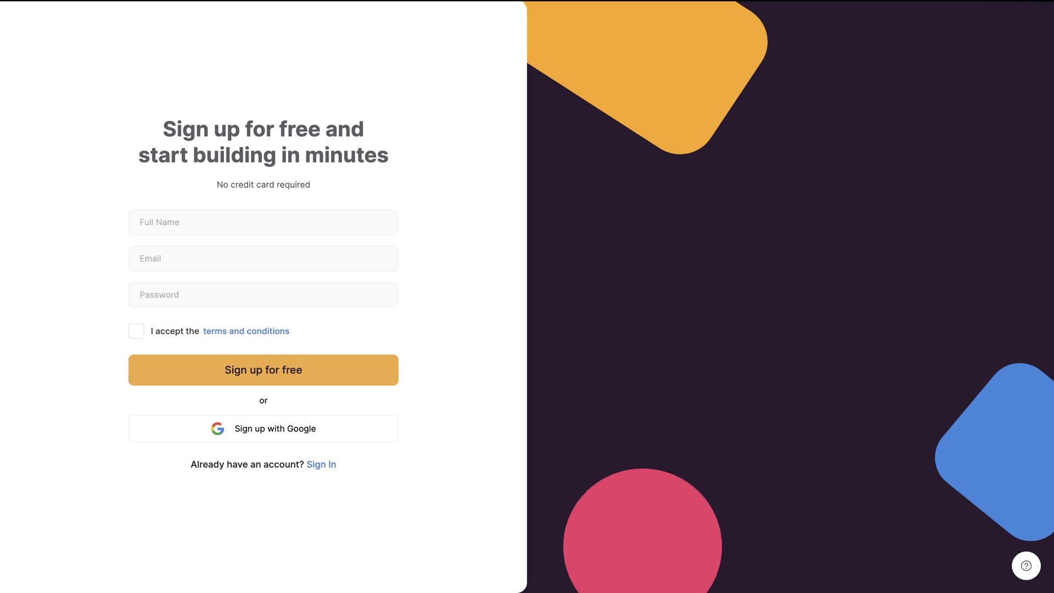The height and width of the screenshot is (593, 1054).
Task: Open the terms and conditions link
Action: [246, 331]
